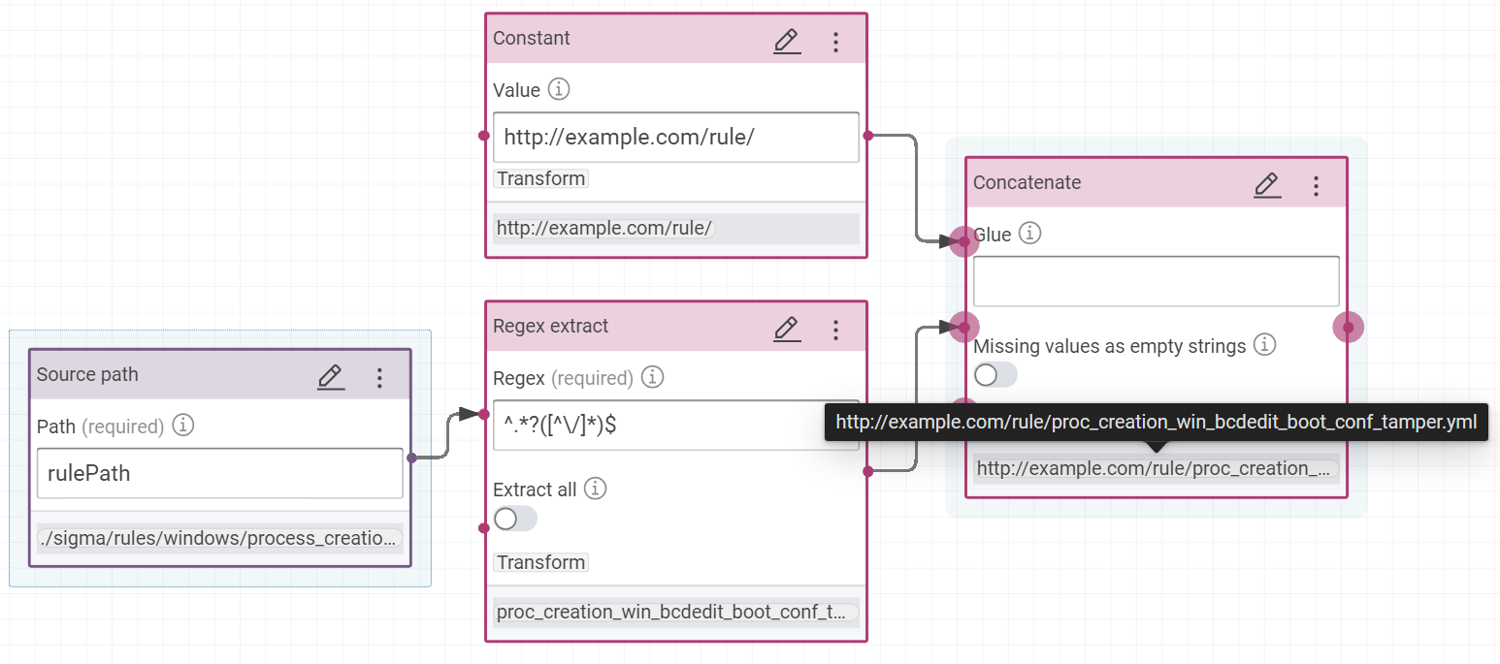Click the pencil icon on Concatenate node
The width and height of the screenshot is (1500, 664).
point(1267,185)
